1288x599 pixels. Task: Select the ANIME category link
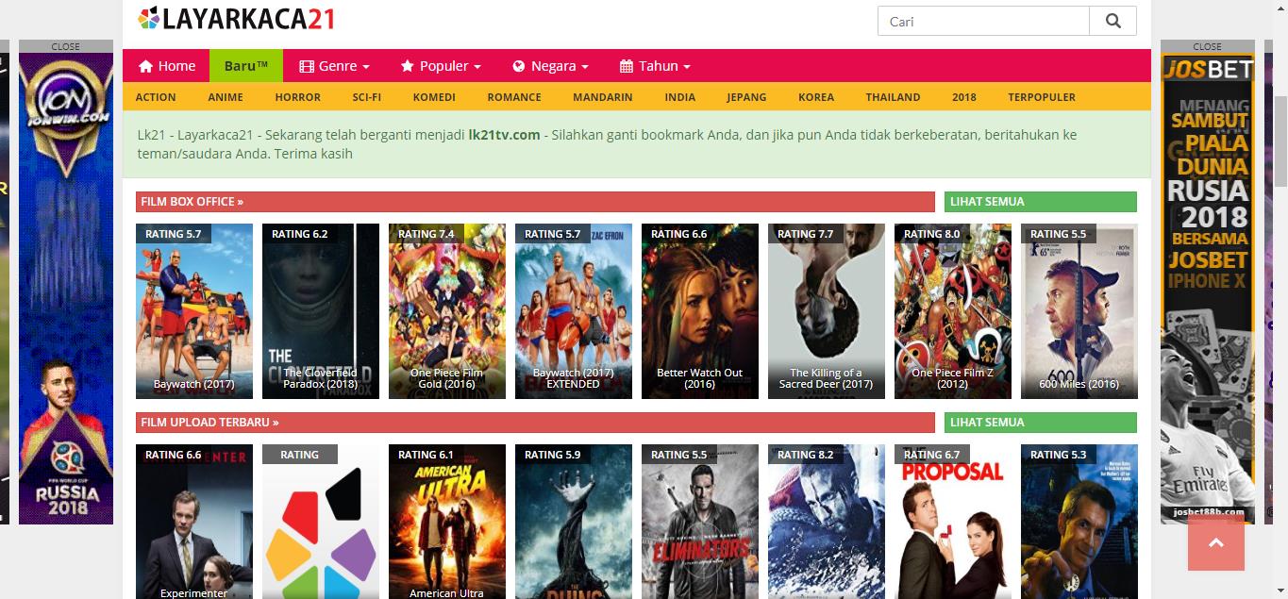click(x=226, y=97)
